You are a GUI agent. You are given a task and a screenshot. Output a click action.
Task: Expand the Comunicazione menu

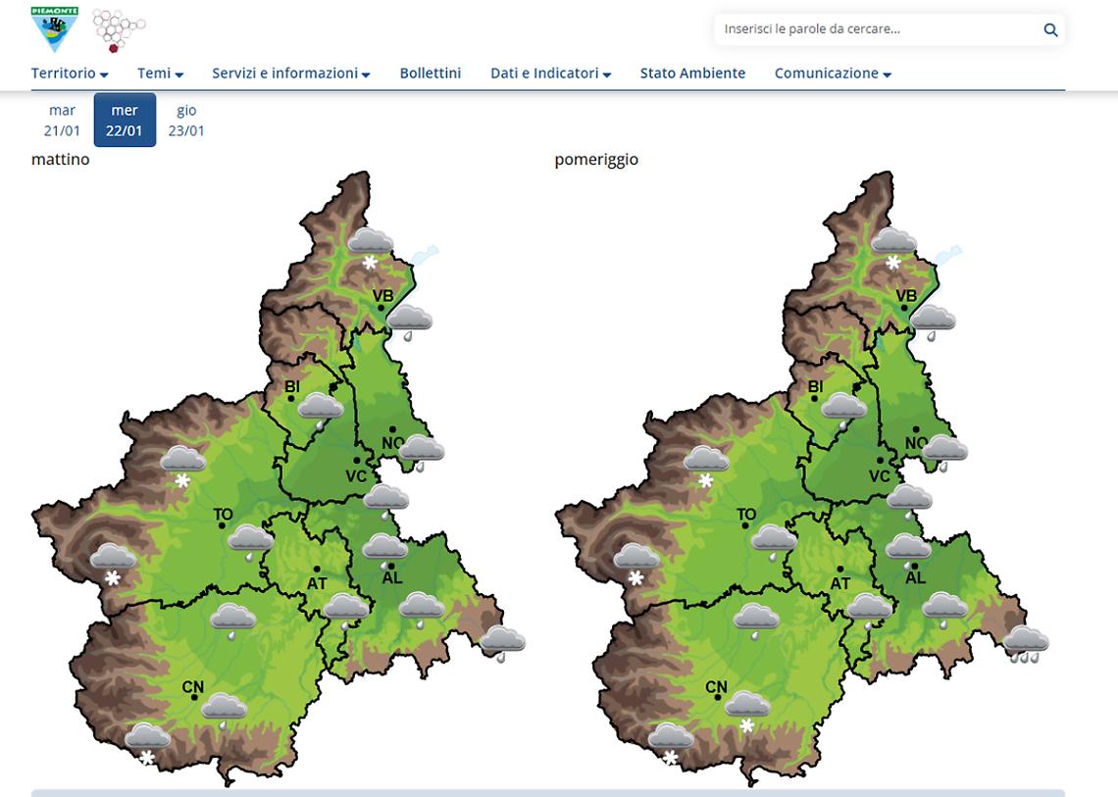click(x=832, y=74)
